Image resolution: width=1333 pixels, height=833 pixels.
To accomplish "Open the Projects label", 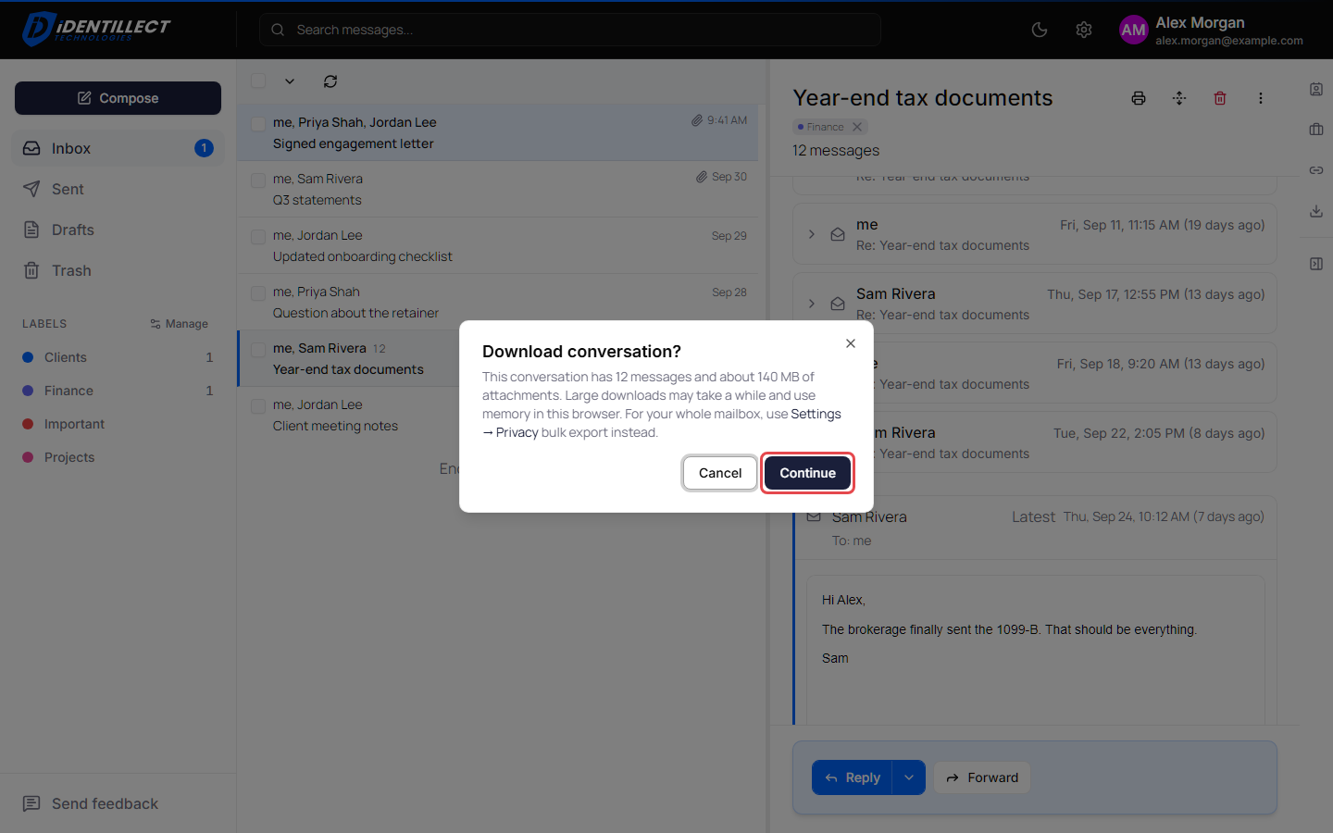I will coord(118,457).
